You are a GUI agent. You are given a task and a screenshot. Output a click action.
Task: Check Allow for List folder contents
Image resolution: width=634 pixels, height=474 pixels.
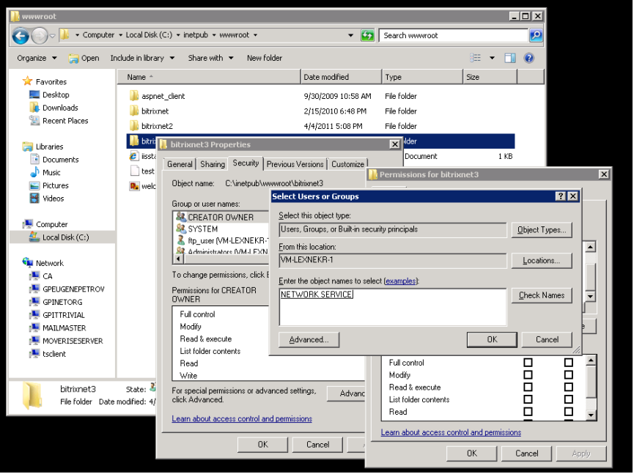[528, 399]
